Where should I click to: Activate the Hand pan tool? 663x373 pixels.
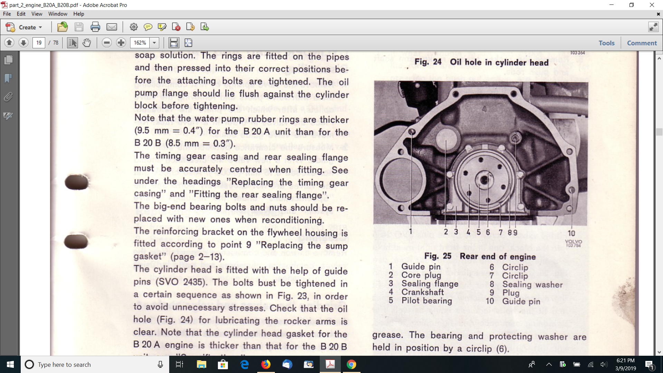pyautogui.click(x=87, y=43)
